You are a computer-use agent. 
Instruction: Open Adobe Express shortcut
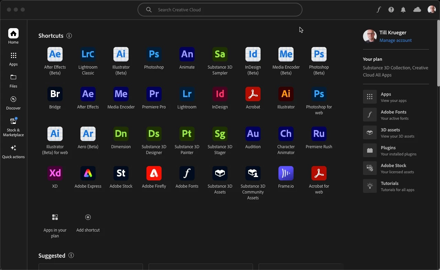(88, 173)
